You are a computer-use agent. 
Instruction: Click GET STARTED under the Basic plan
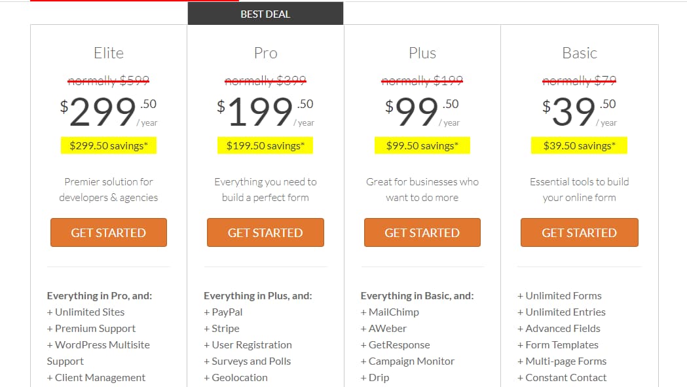pos(579,232)
